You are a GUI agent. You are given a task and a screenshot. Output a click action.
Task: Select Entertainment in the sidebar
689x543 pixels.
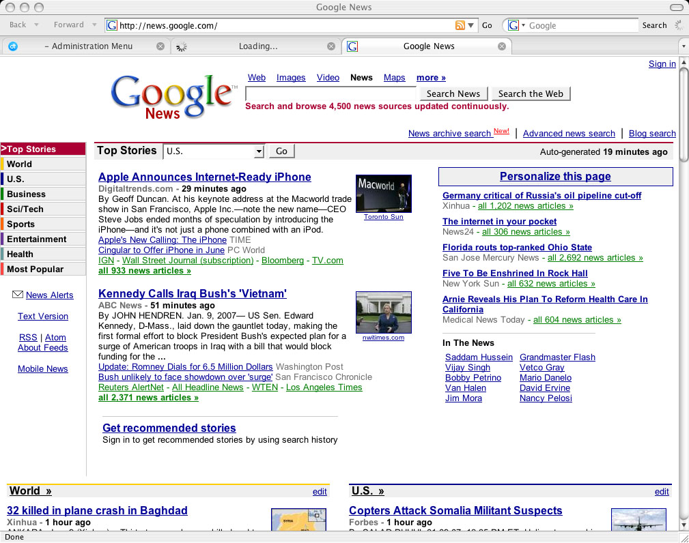43,239
